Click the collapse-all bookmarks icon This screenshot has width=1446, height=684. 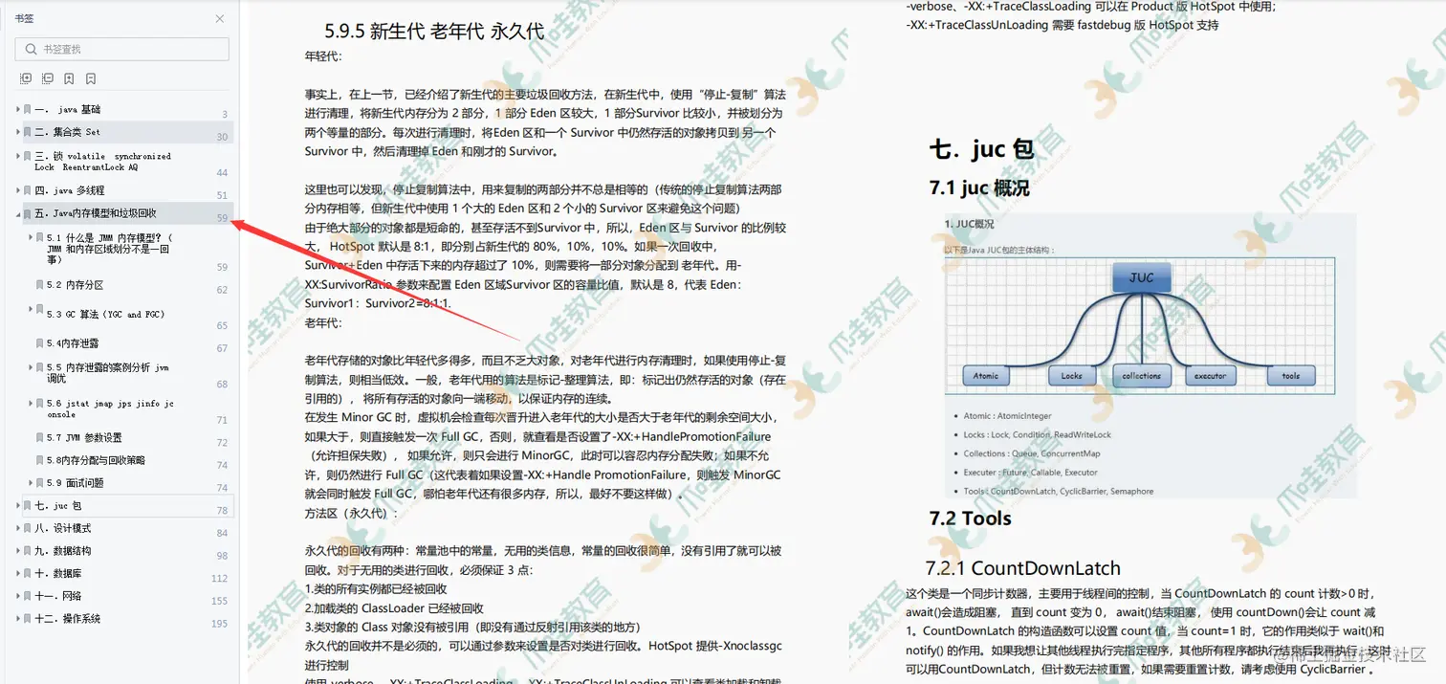[48, 78]
